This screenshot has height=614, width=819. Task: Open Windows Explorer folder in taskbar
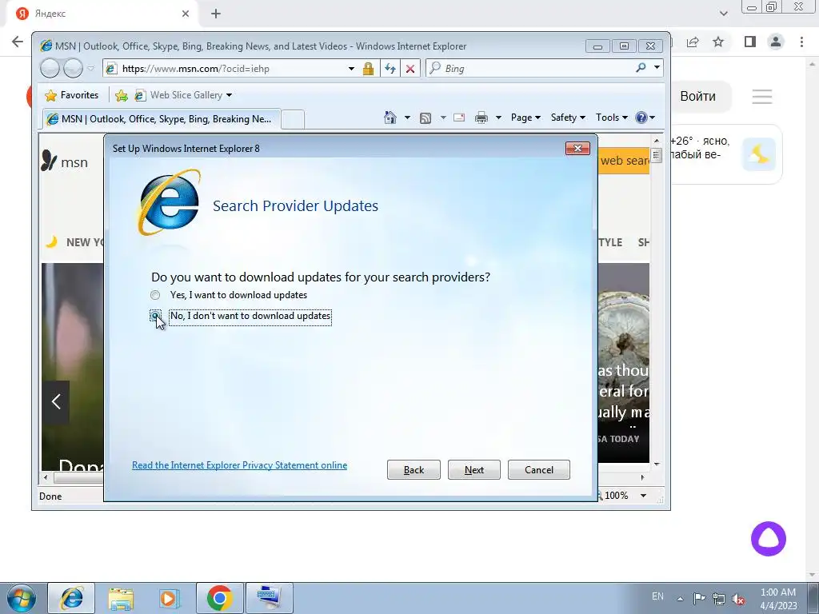point(121,598)
